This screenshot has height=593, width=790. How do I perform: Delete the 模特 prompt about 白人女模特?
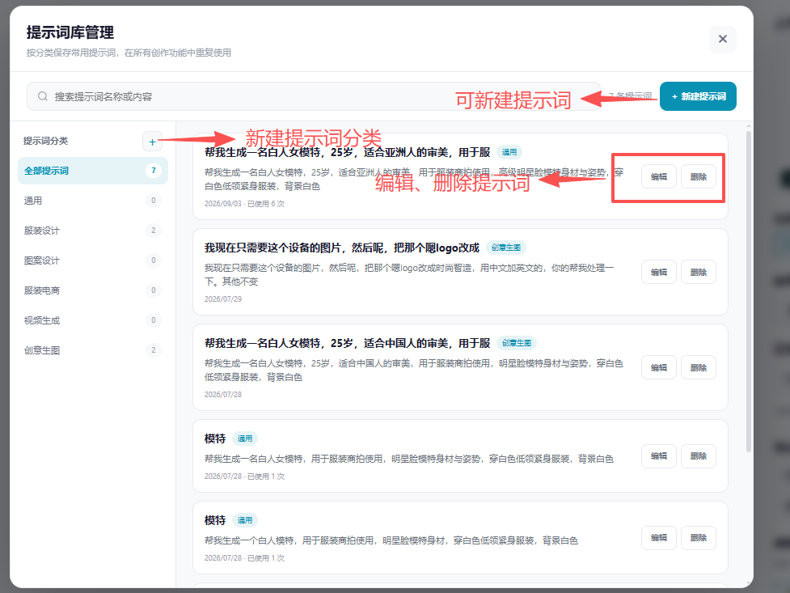pyautogui.click(x=699, y=455)
